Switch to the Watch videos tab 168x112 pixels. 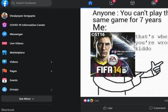(111, 3)
